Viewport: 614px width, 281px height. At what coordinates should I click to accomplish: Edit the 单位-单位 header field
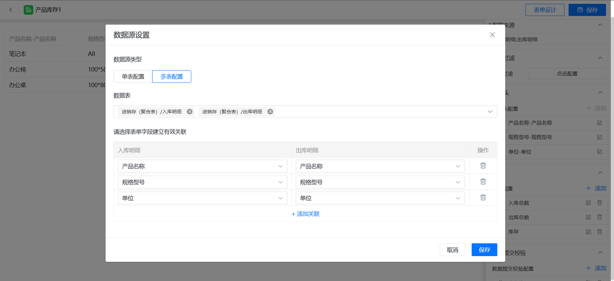(599, 152)
